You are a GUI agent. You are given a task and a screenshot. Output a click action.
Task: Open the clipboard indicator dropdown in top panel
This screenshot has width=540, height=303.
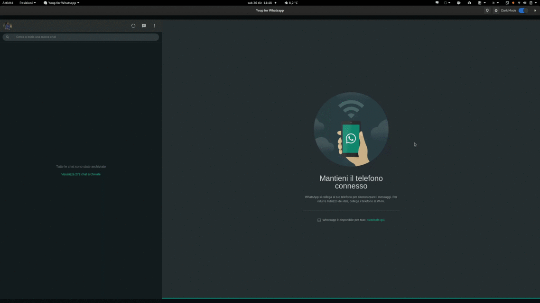pos(482,3)
